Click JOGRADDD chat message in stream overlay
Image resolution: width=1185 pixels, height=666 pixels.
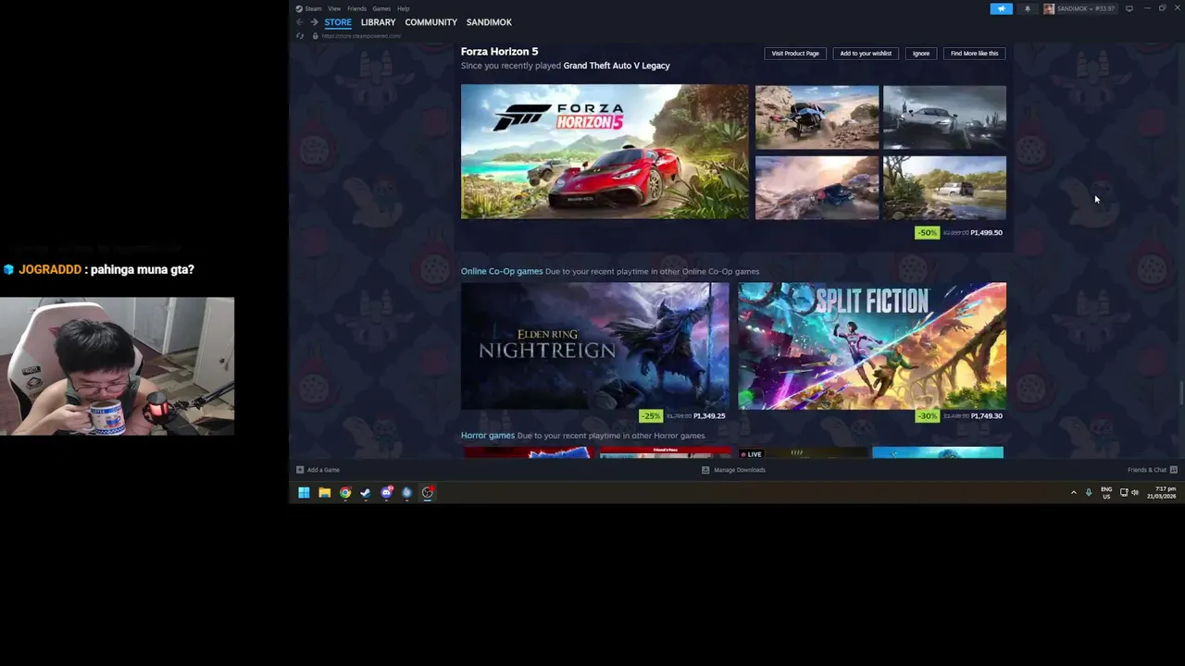coord(98,269)
